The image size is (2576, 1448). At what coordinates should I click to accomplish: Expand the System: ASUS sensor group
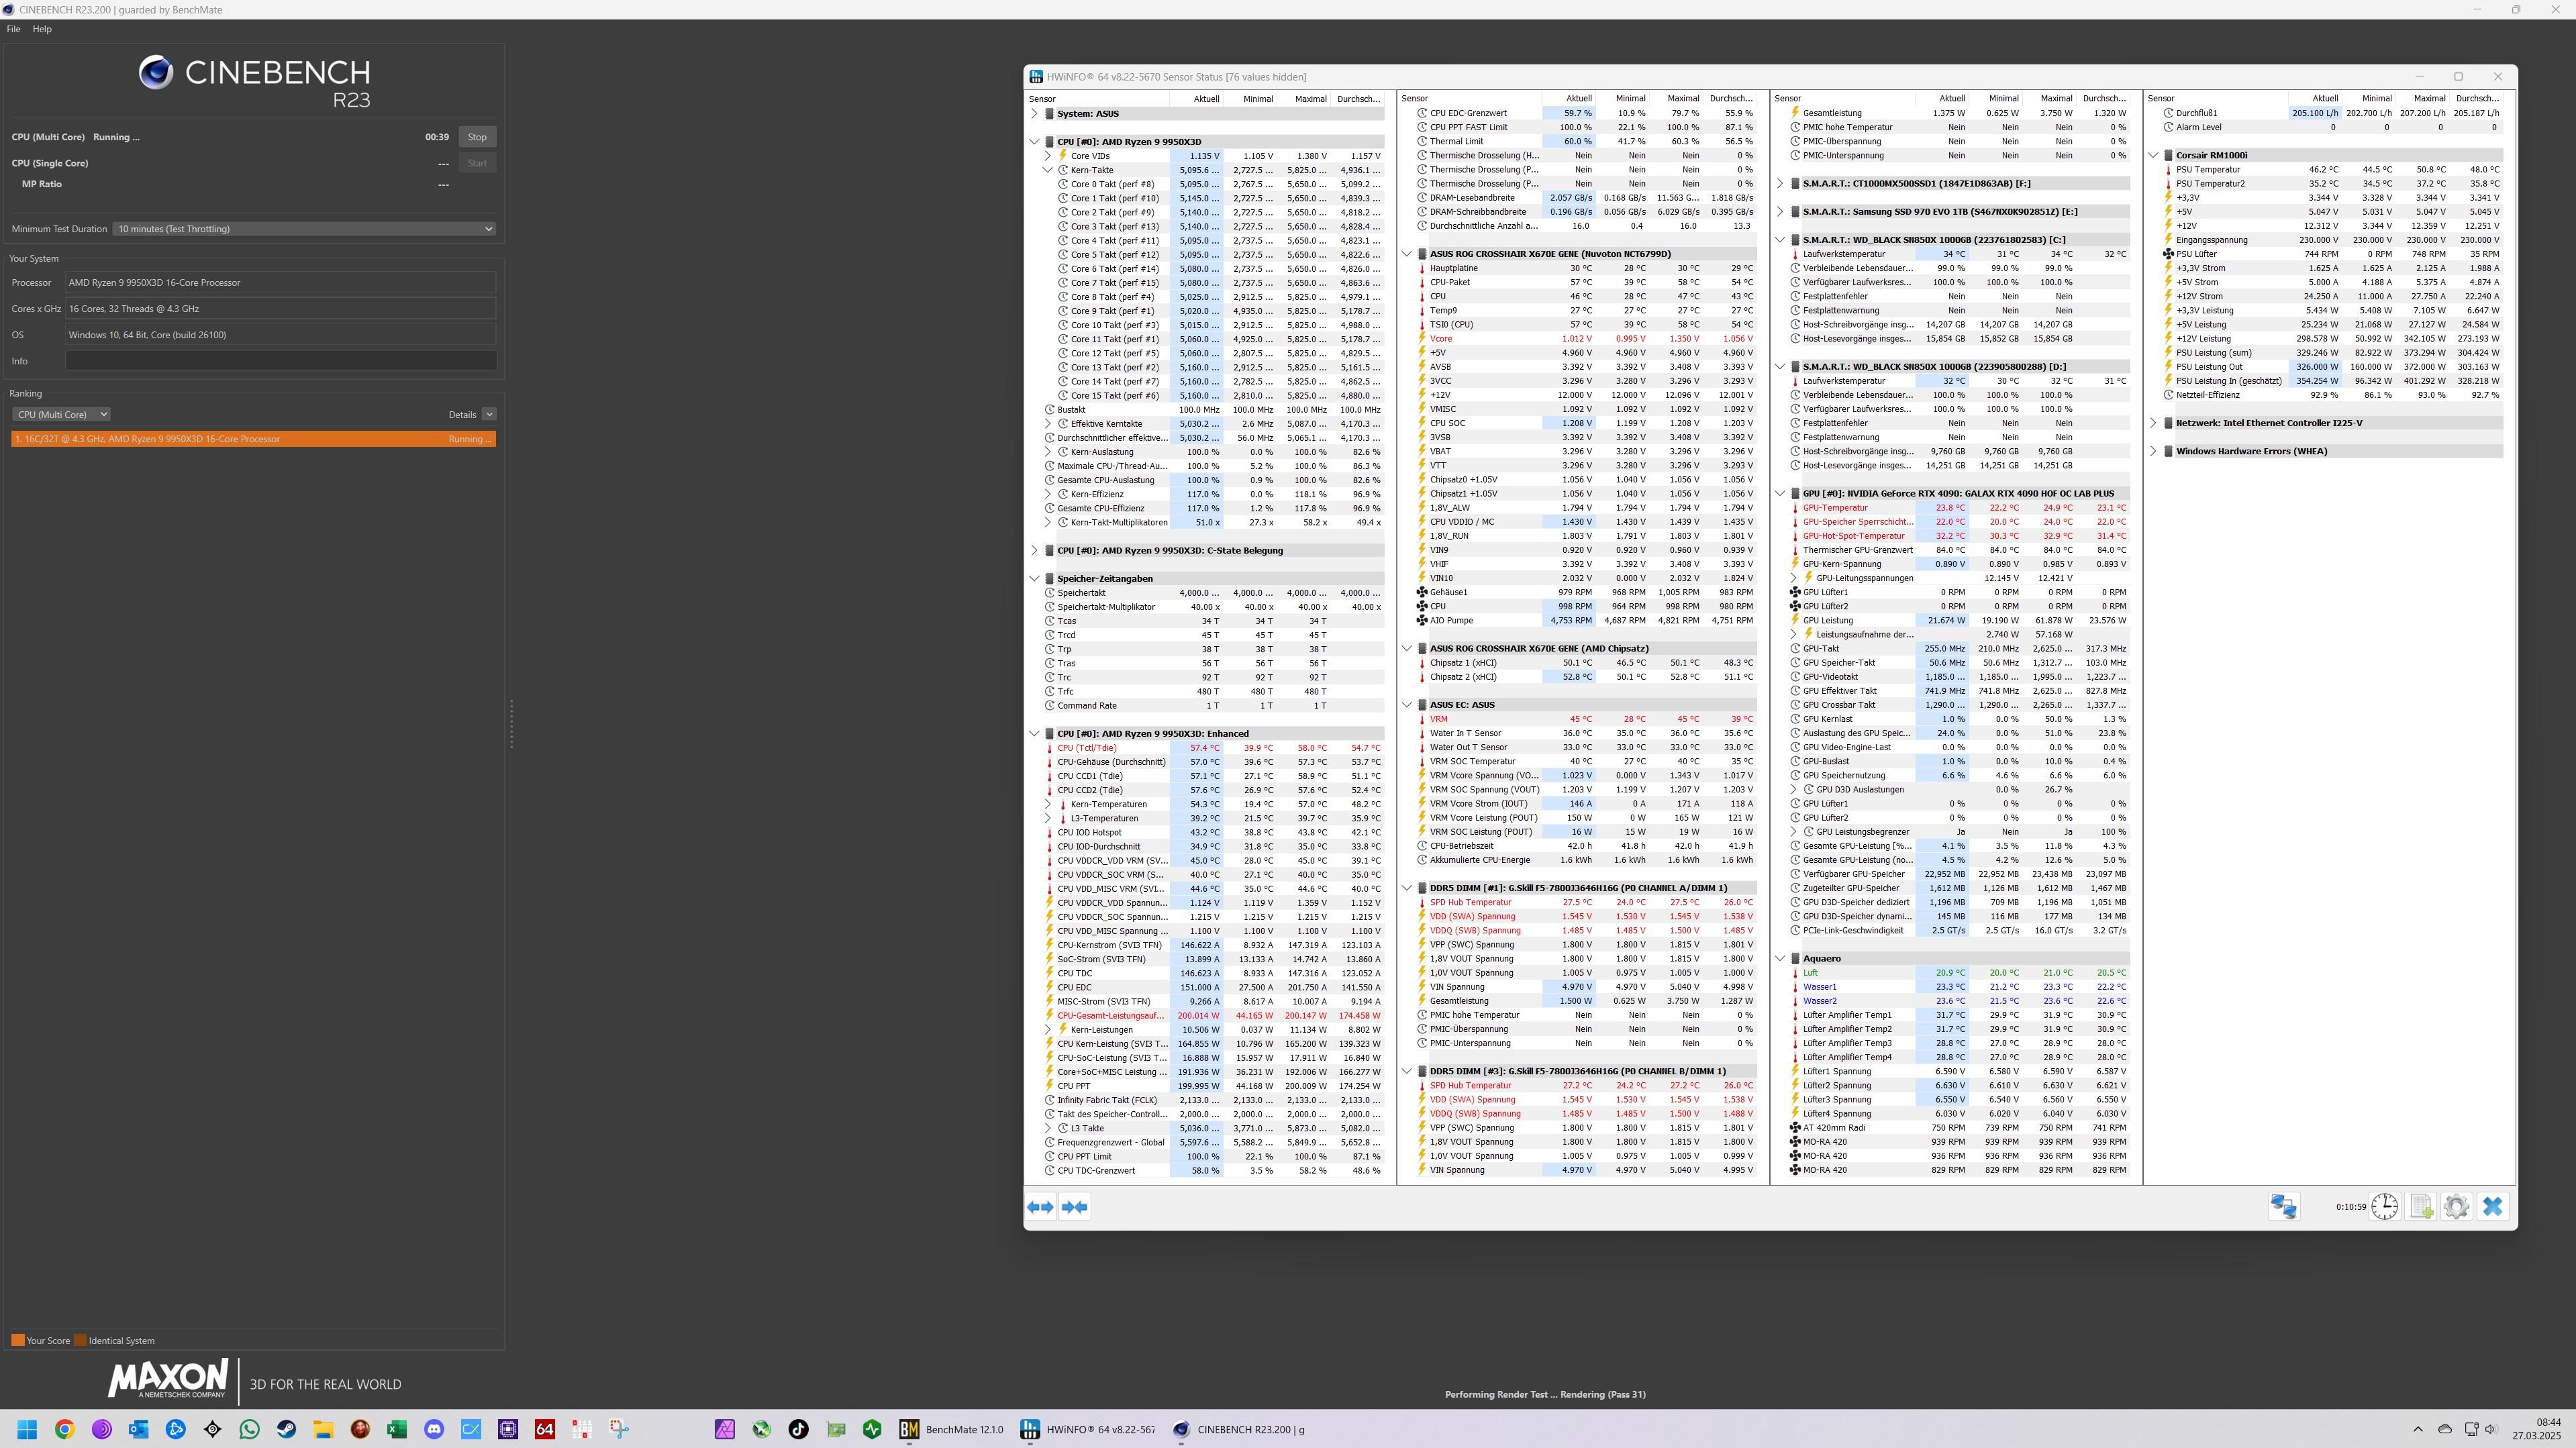[x=1034, y=114]
